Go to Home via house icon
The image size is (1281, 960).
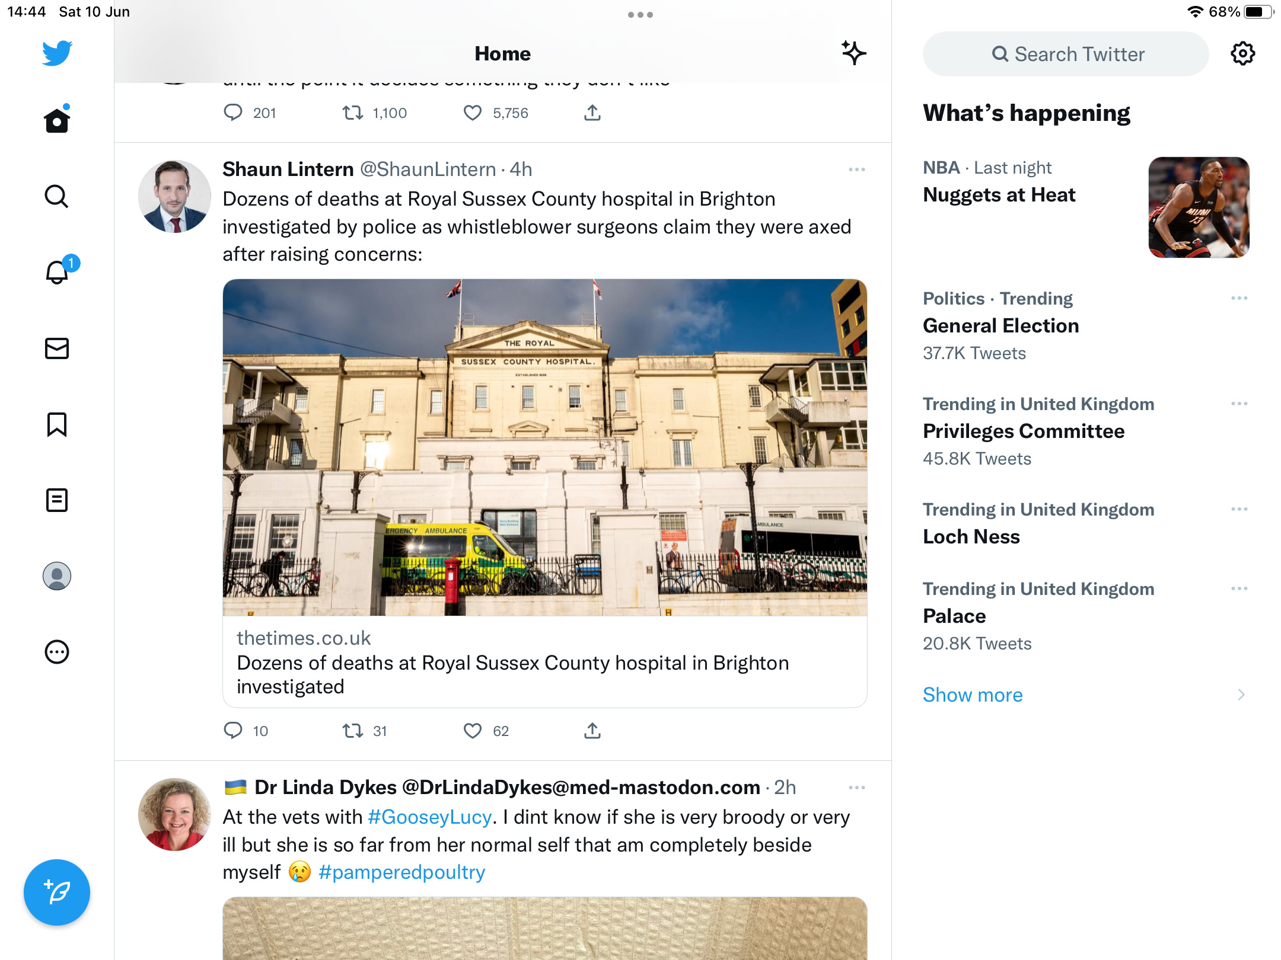57,120
